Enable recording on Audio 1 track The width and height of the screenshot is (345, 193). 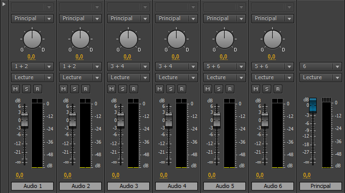pyautogui.click(x=37, y=89)
